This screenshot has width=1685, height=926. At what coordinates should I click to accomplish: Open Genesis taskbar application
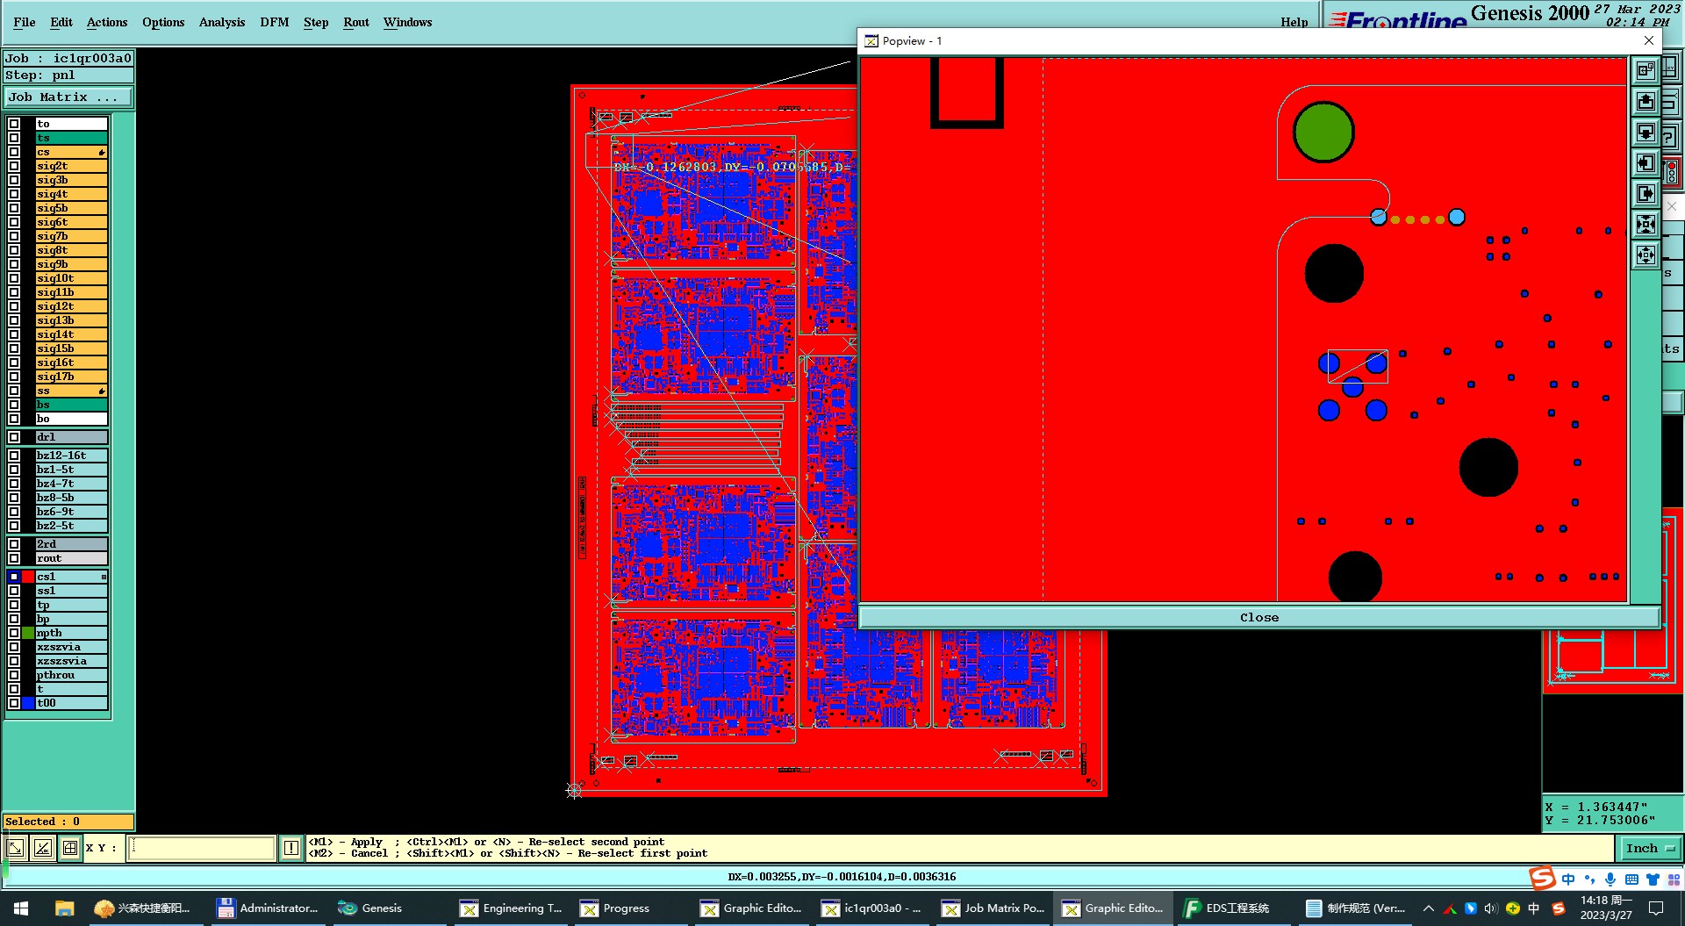click(x=370, y=908)
